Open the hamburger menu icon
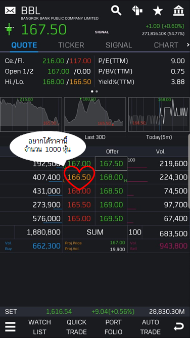 click(10, 327)
